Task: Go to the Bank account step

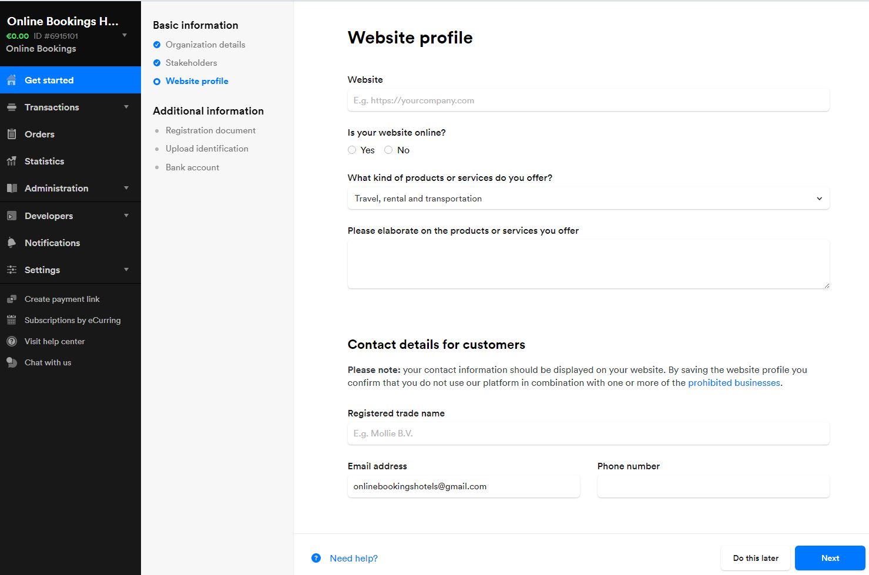Action: [192, 167]
